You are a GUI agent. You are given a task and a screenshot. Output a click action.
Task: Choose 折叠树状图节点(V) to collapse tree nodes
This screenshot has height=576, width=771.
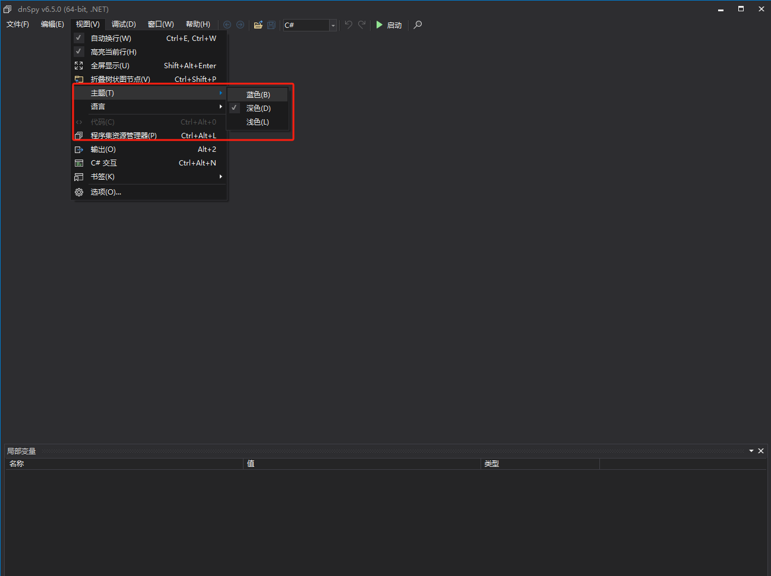149,79
